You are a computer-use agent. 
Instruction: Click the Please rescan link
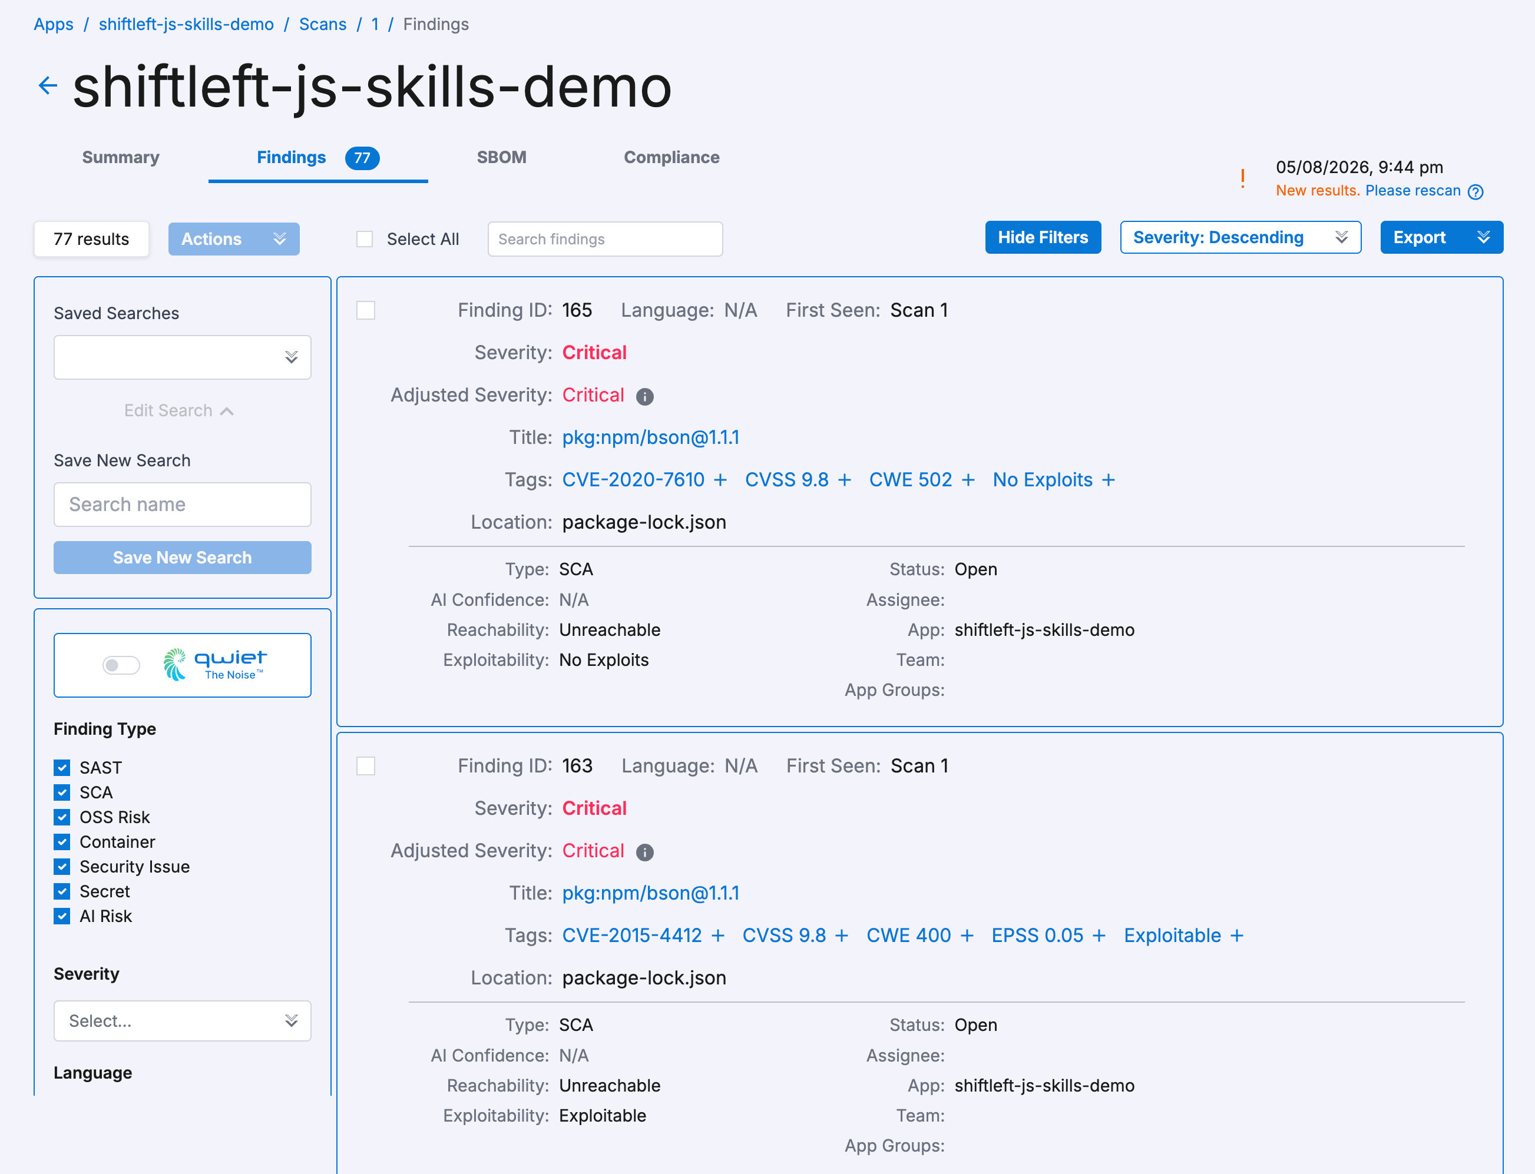click(x=1412, y=191)
